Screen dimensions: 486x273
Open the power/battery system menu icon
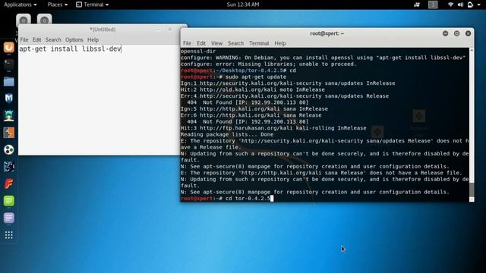click(x=470, y=5)
